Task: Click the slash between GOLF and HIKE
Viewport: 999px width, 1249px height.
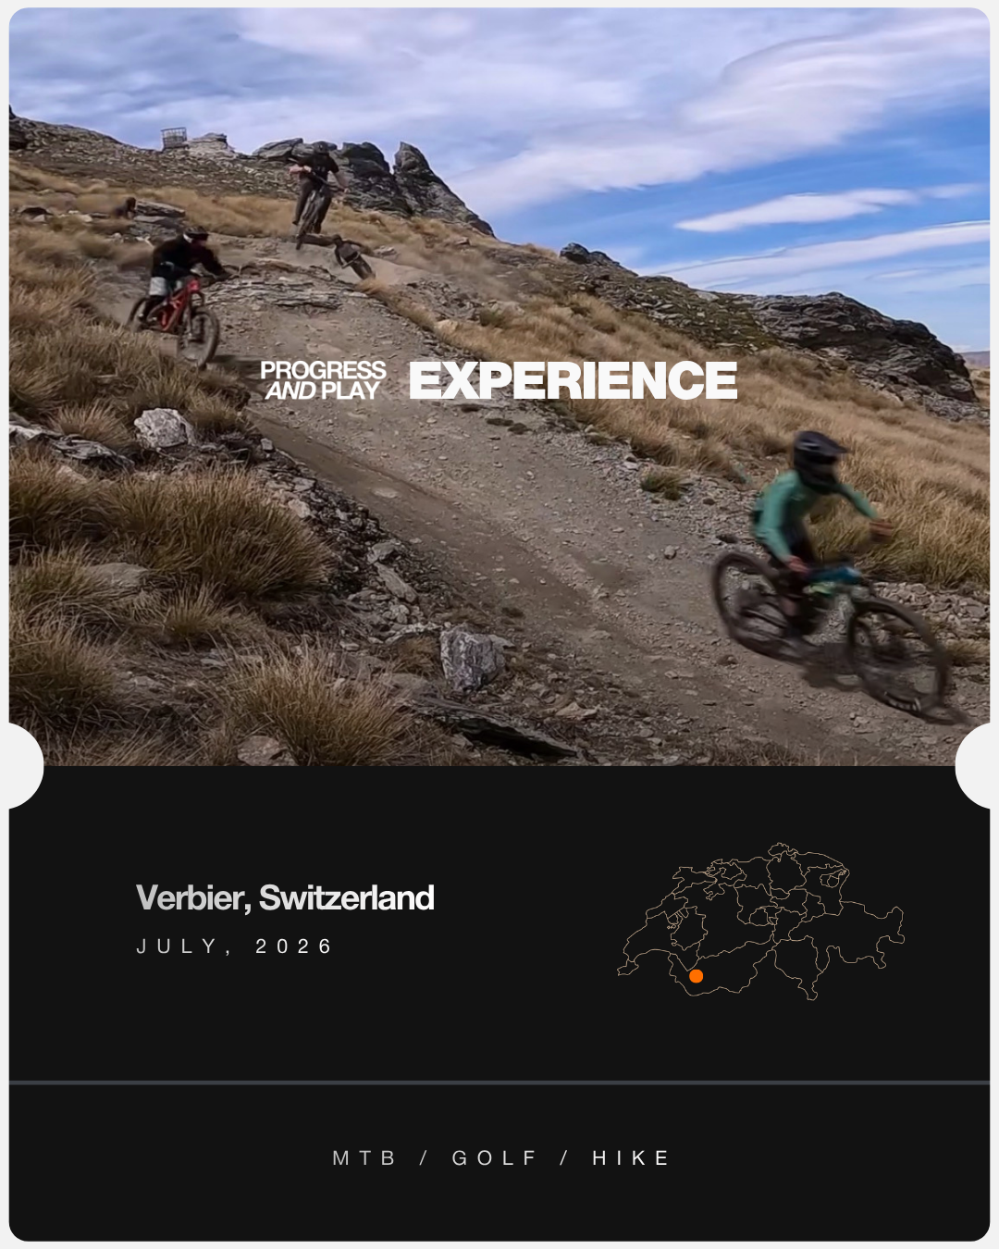Action: tap(565, 1158)
